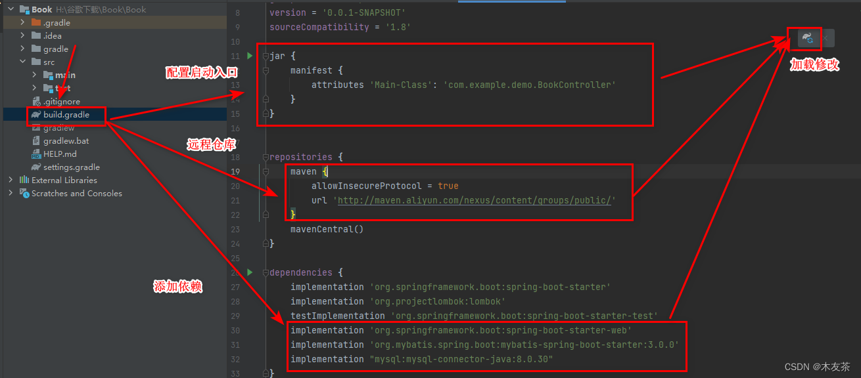Click the run arrow beside the jar block
Screen dimensions: 861x378
pyautogui.click(x=250, y=56)
